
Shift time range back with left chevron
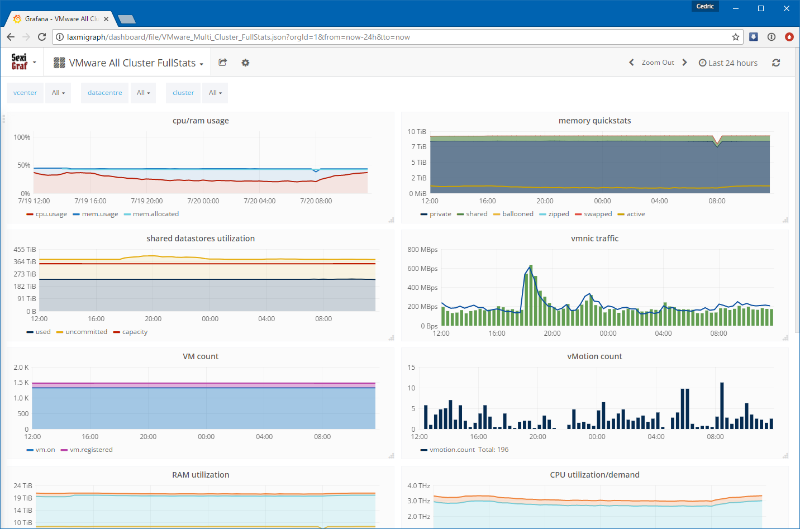pos(631,63)
